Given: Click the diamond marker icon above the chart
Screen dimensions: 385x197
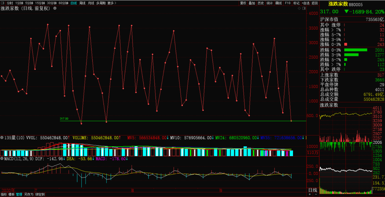Looking at the screenshot, I should tap(299, 8).
